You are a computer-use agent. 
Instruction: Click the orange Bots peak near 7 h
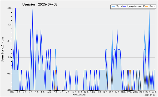point(55,70)
